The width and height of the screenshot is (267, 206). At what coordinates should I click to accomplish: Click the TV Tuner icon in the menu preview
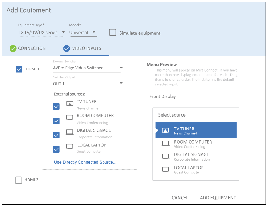(166, 130)
